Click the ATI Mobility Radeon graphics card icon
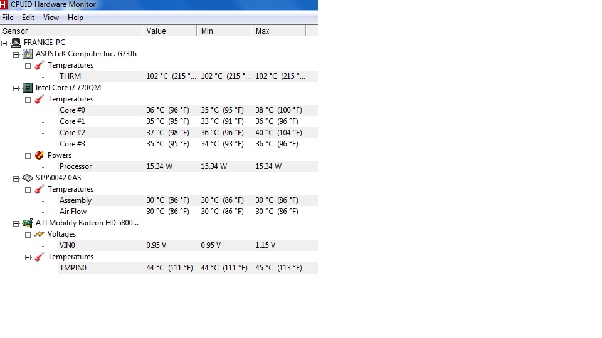The height and width of the screenshot is (338, 602). pyautogui.click(x=28, y=223)
